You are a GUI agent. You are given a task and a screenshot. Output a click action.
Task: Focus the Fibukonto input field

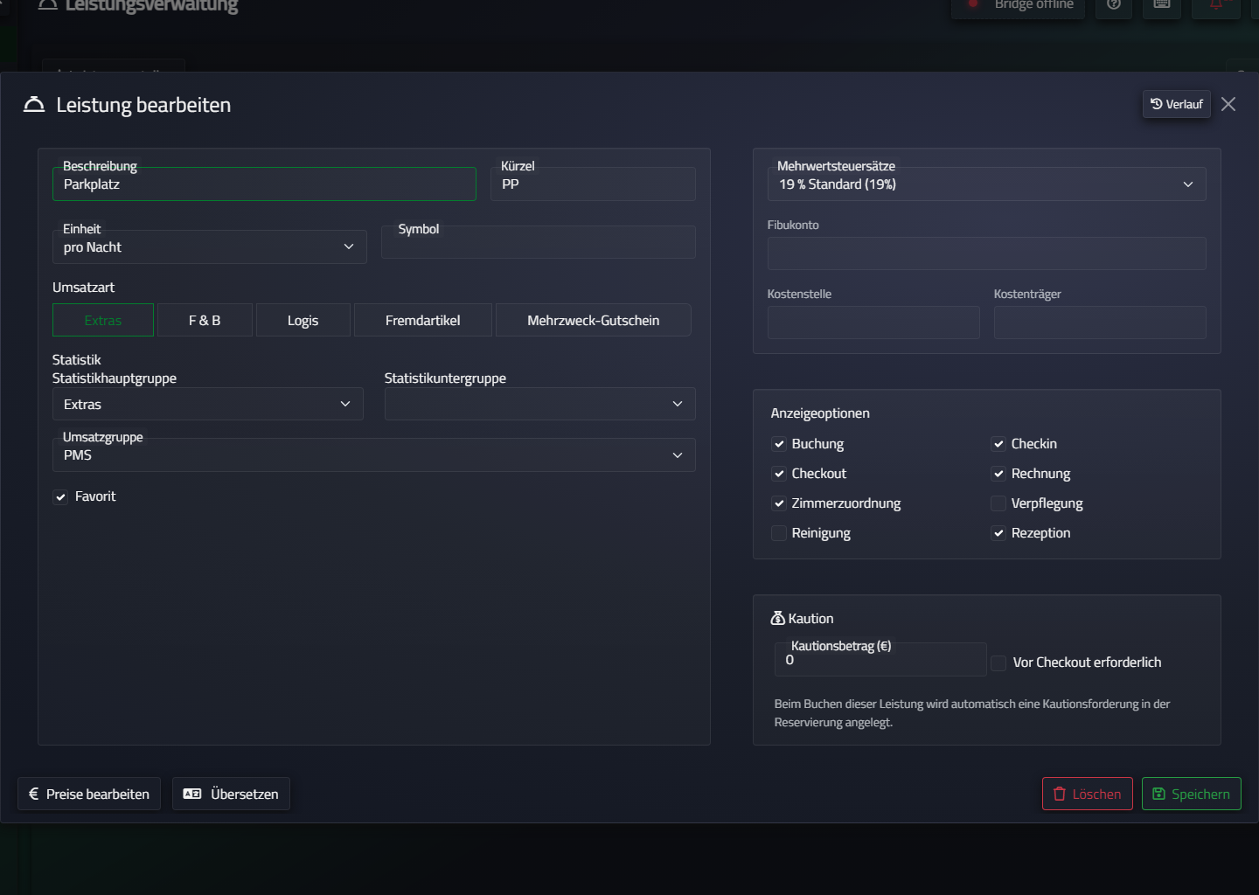pos(986,253)
